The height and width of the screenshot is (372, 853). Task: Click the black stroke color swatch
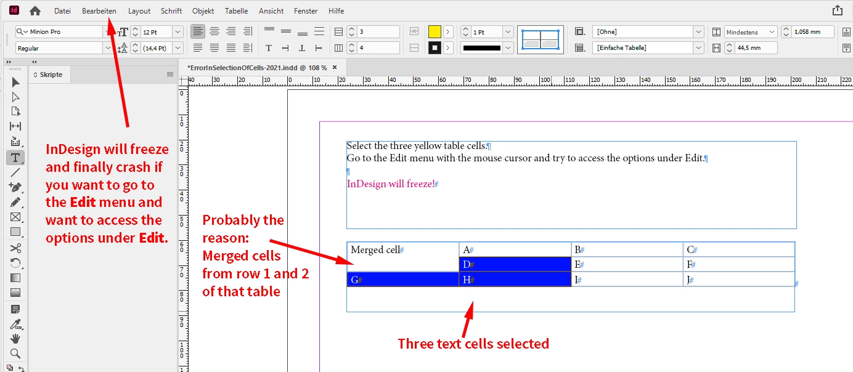435,47
